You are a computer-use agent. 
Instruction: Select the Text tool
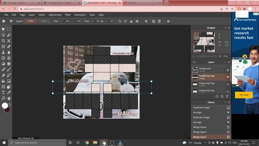pos(3,92)
